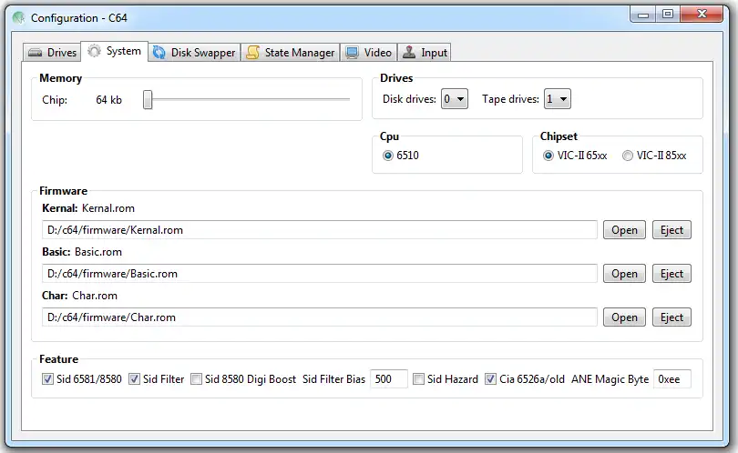Open a Char rom file
Screen dimensions: 738x453
click(624, 317)
